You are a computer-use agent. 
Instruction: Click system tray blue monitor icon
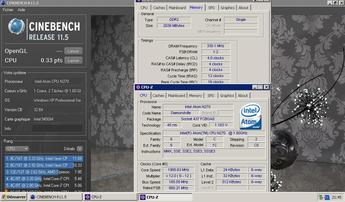point(327,197)
